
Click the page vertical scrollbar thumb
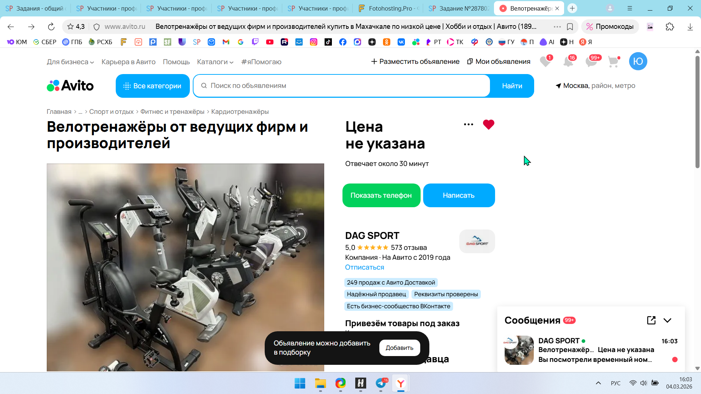[697, 111]
